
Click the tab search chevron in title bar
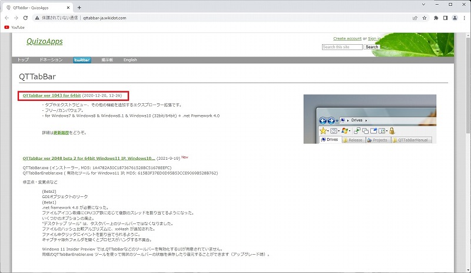423,5
